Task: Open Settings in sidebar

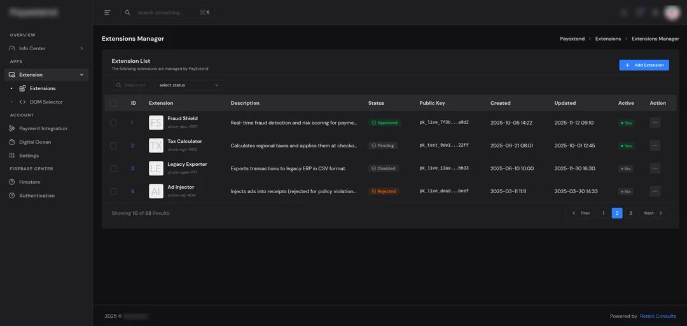Action: pos(46,156)
